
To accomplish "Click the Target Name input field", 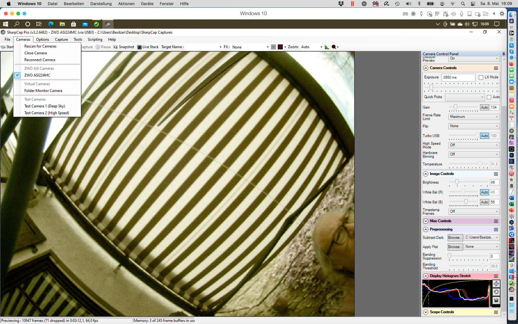I will pyautogui.click(x=203, y=47).
